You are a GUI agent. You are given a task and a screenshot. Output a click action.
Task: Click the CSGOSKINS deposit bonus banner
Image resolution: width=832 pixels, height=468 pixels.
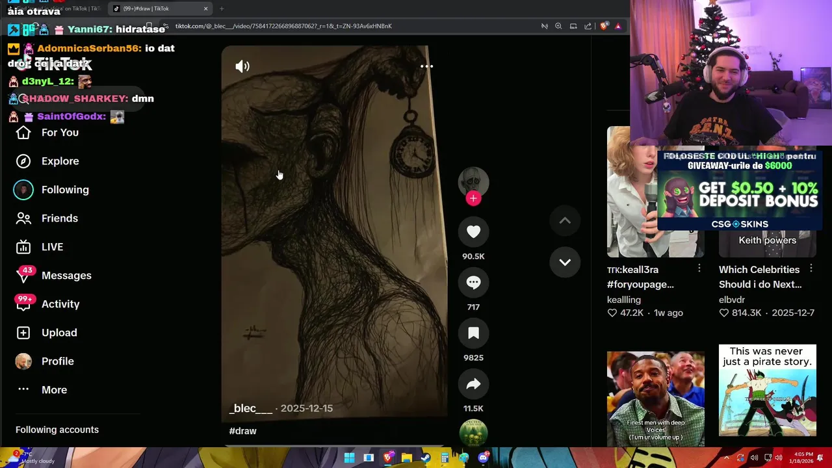[x=740, y=190]
